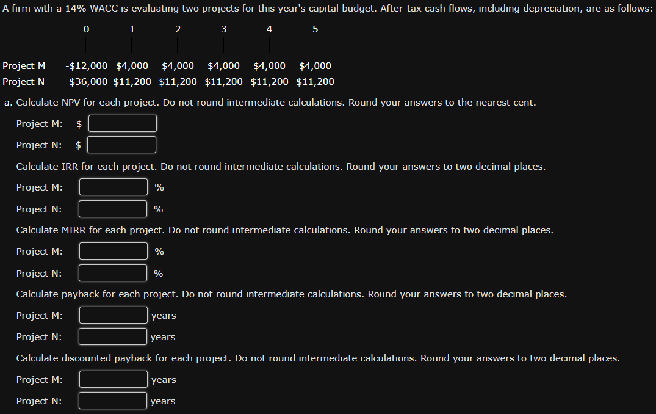The image size is (656, 414).
Task: Click the NPV Project M input field
Action: click(123, 123)
